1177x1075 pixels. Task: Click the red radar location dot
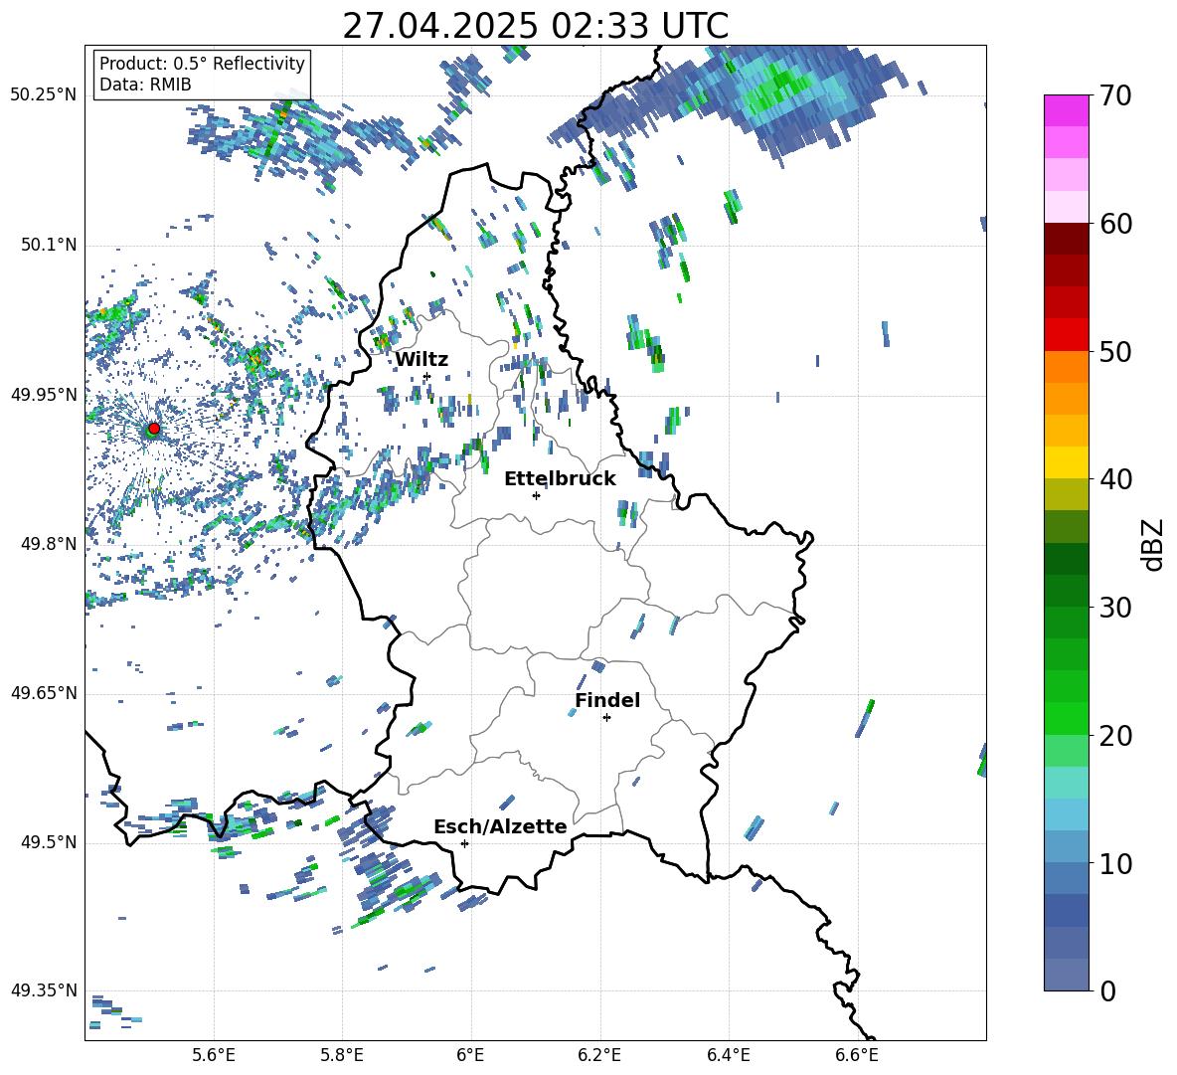coord(154,429)
